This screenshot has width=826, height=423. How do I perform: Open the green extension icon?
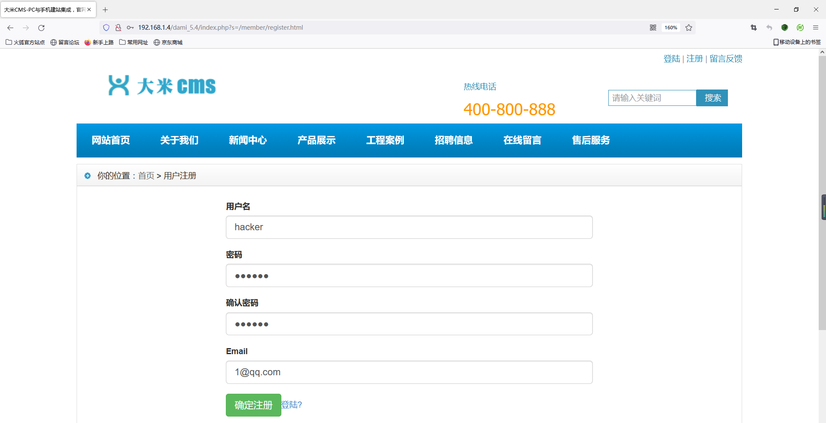click(784, 27)
